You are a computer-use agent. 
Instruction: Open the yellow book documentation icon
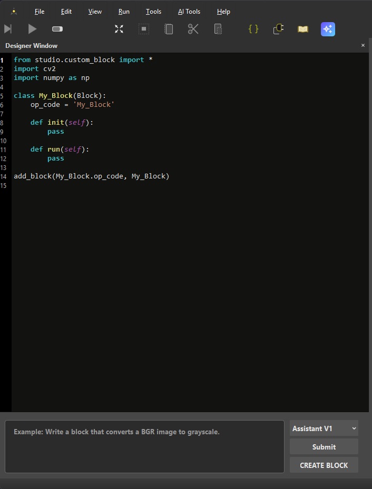coord(303,29)
